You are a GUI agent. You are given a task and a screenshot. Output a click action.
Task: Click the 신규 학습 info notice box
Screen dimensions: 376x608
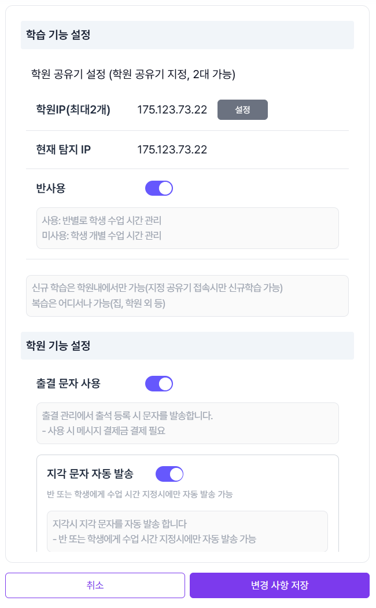coord(187,295)
